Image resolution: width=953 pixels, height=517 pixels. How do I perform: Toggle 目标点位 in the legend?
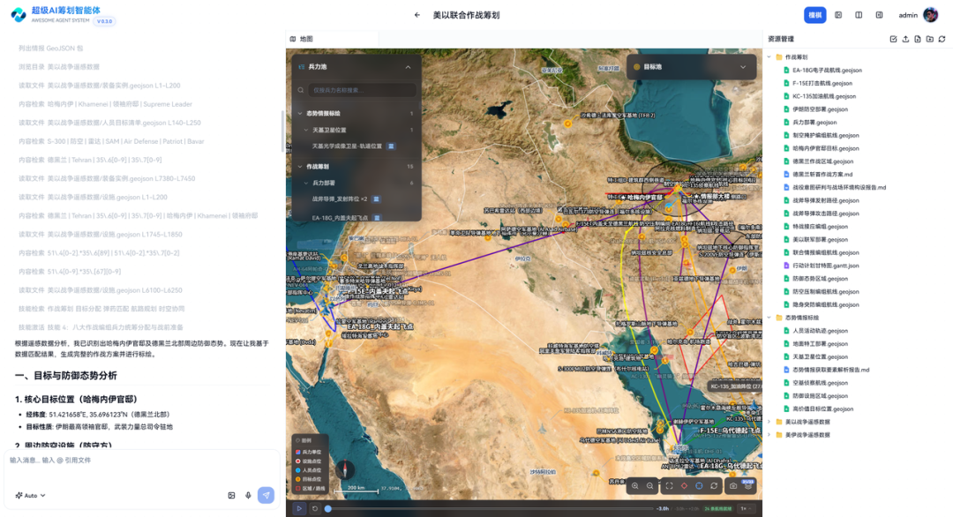coord(309,479)
